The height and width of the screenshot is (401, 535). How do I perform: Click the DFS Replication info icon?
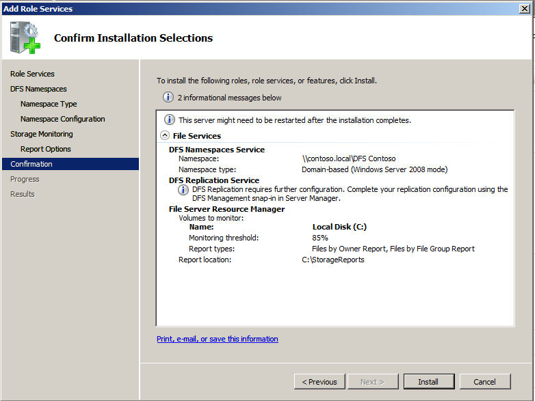183,190
